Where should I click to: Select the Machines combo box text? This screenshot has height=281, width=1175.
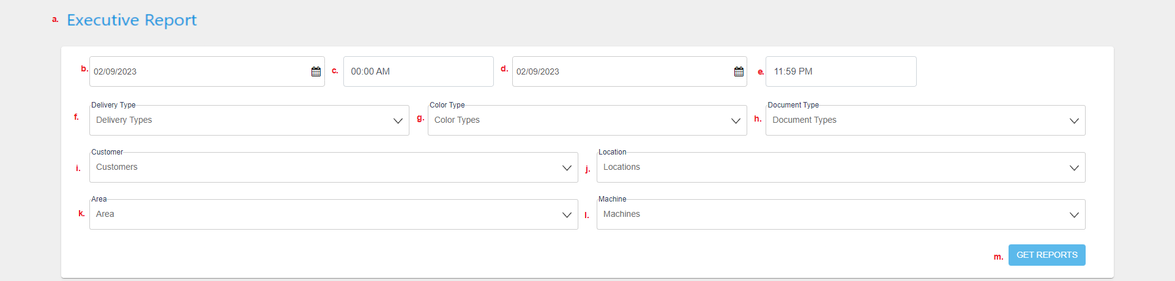coord(622,214)
